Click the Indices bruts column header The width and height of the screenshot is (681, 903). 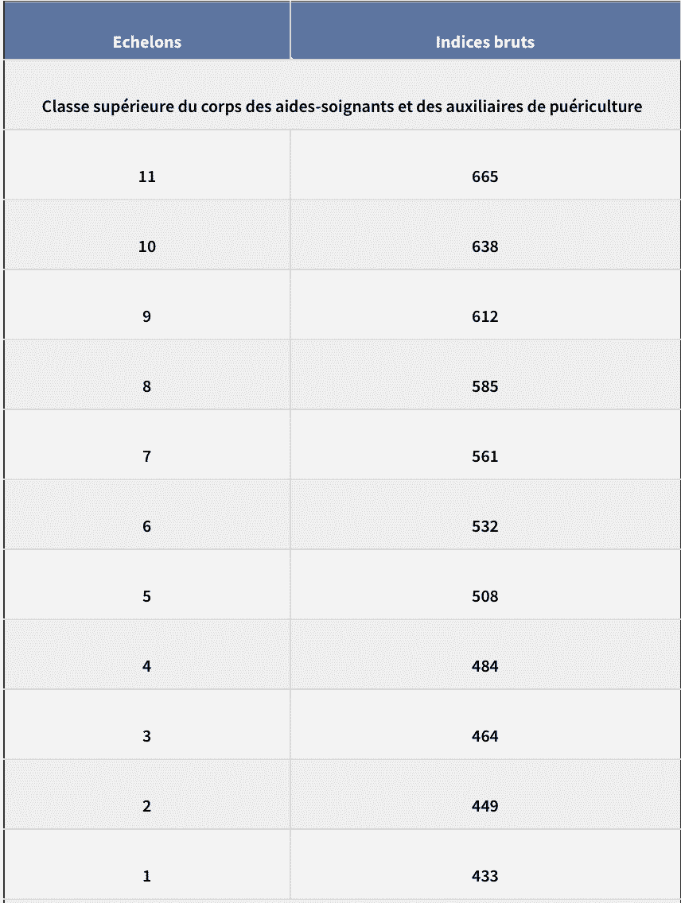tap(484, 42)
